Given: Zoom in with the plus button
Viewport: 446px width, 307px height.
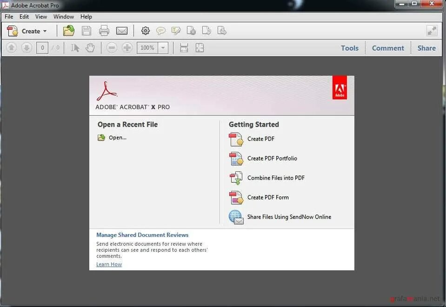Looking at the screenshot, I should click(127, 48).
